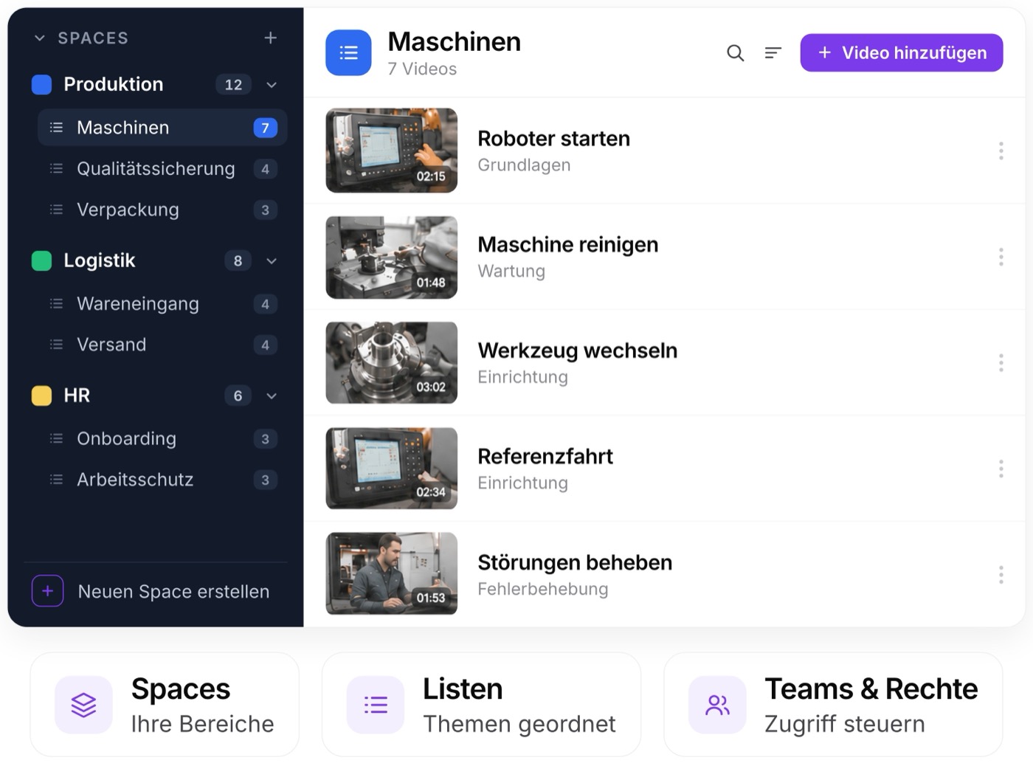Viewport: 1033px width, 763px height.
Task: Collapse the HR space chevron
Action: [272, 396]
